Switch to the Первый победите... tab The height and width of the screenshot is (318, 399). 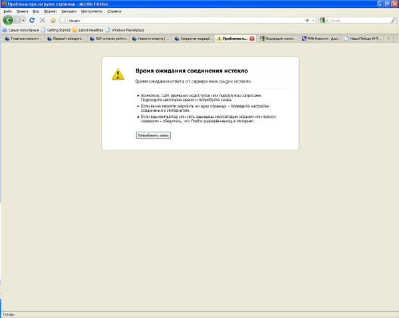tap(66, 39)
